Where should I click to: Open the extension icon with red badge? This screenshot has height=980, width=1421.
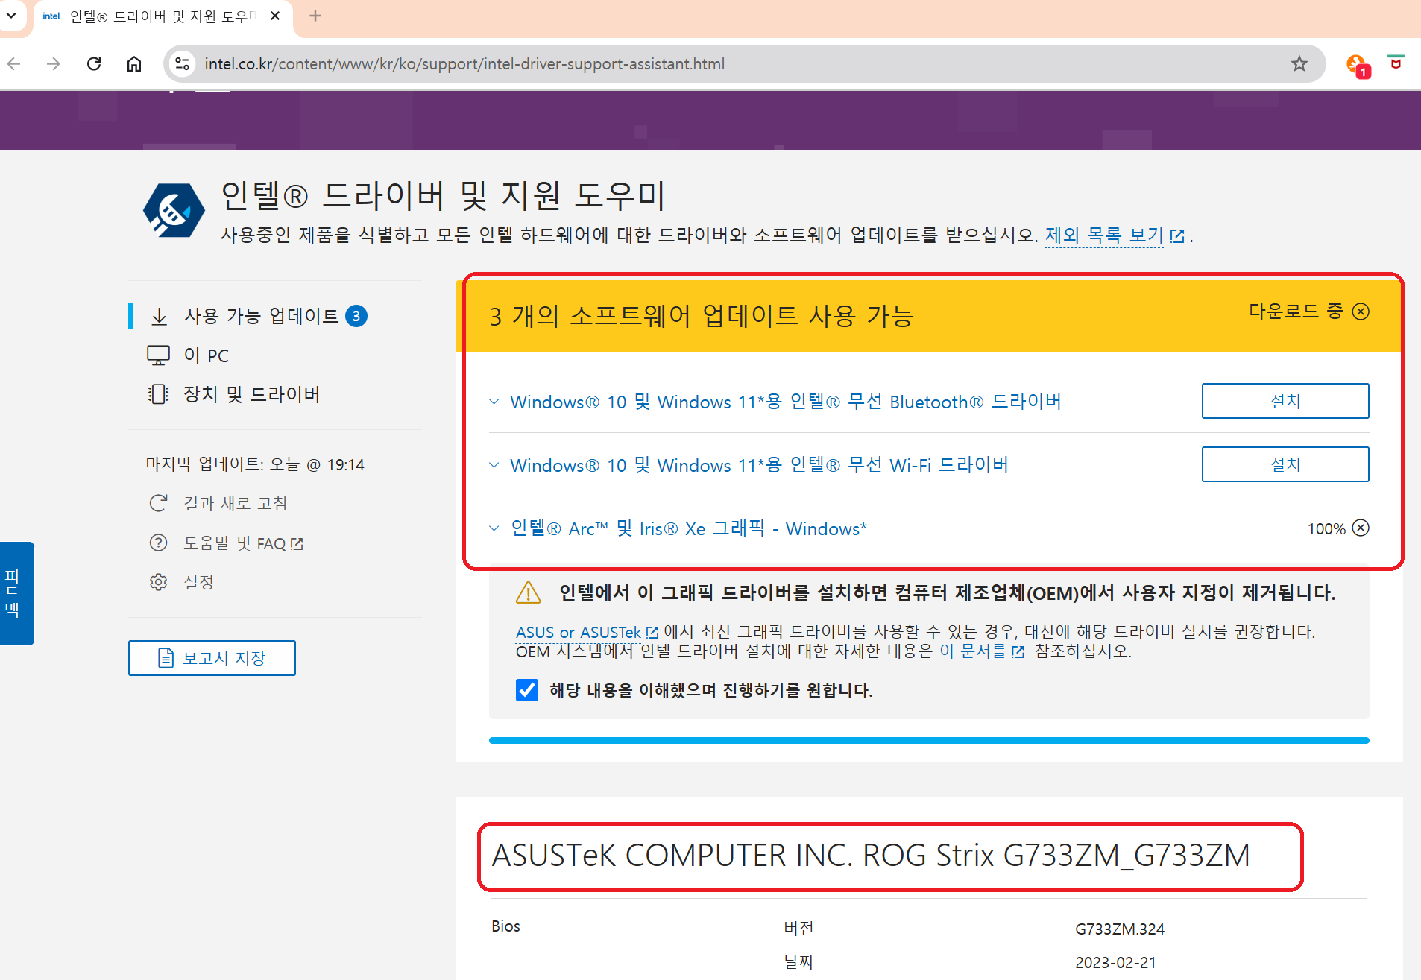coord(1358,66)
